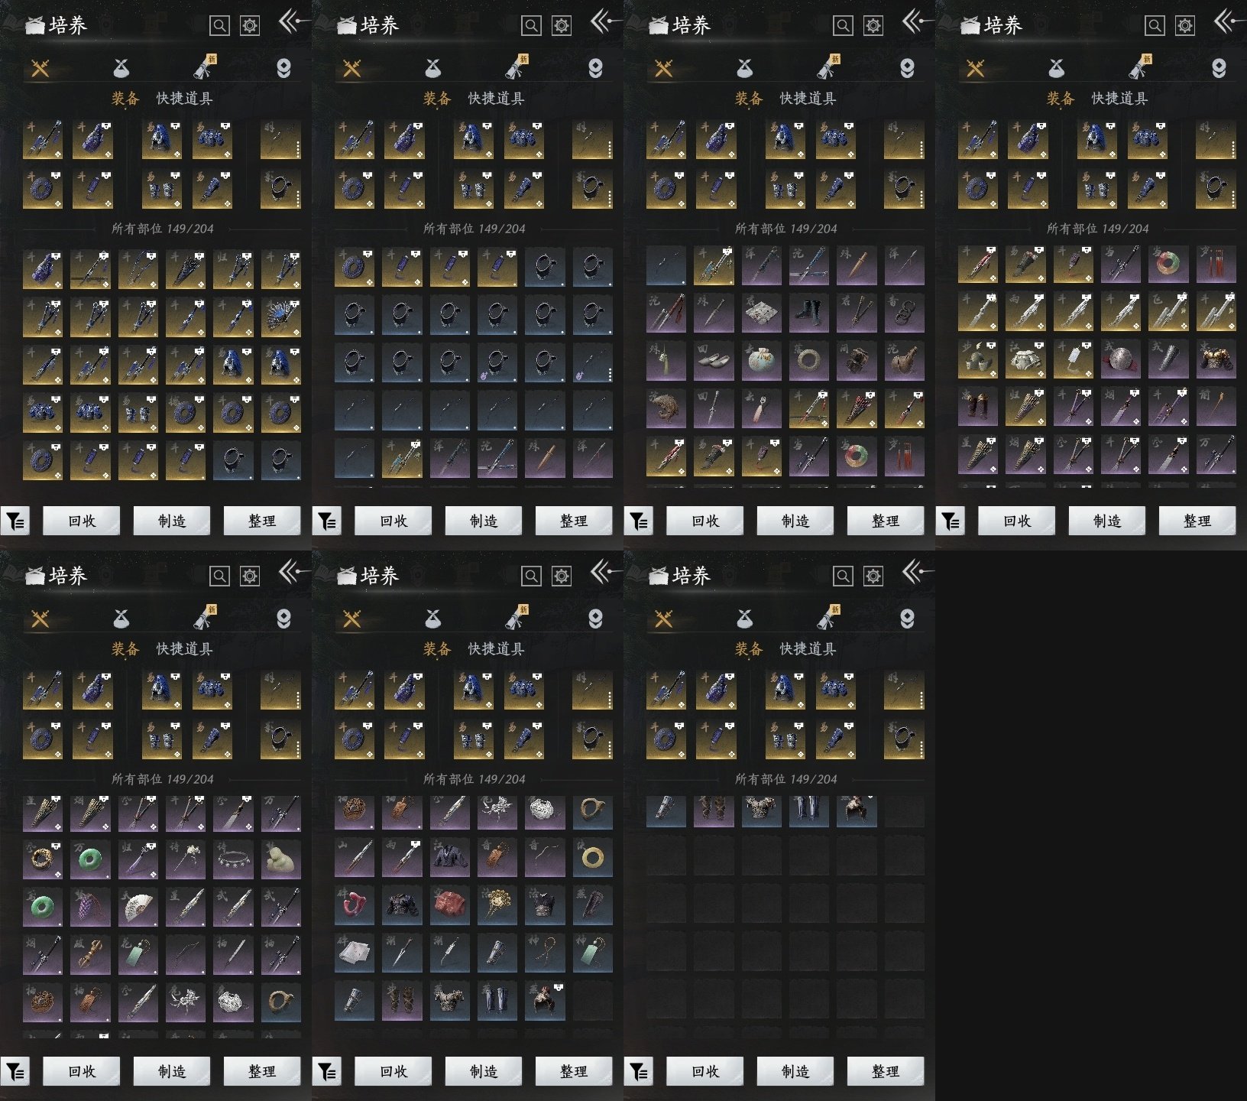
Task: Open filter options in bottom-middle panel
Action: point(327,1072)
